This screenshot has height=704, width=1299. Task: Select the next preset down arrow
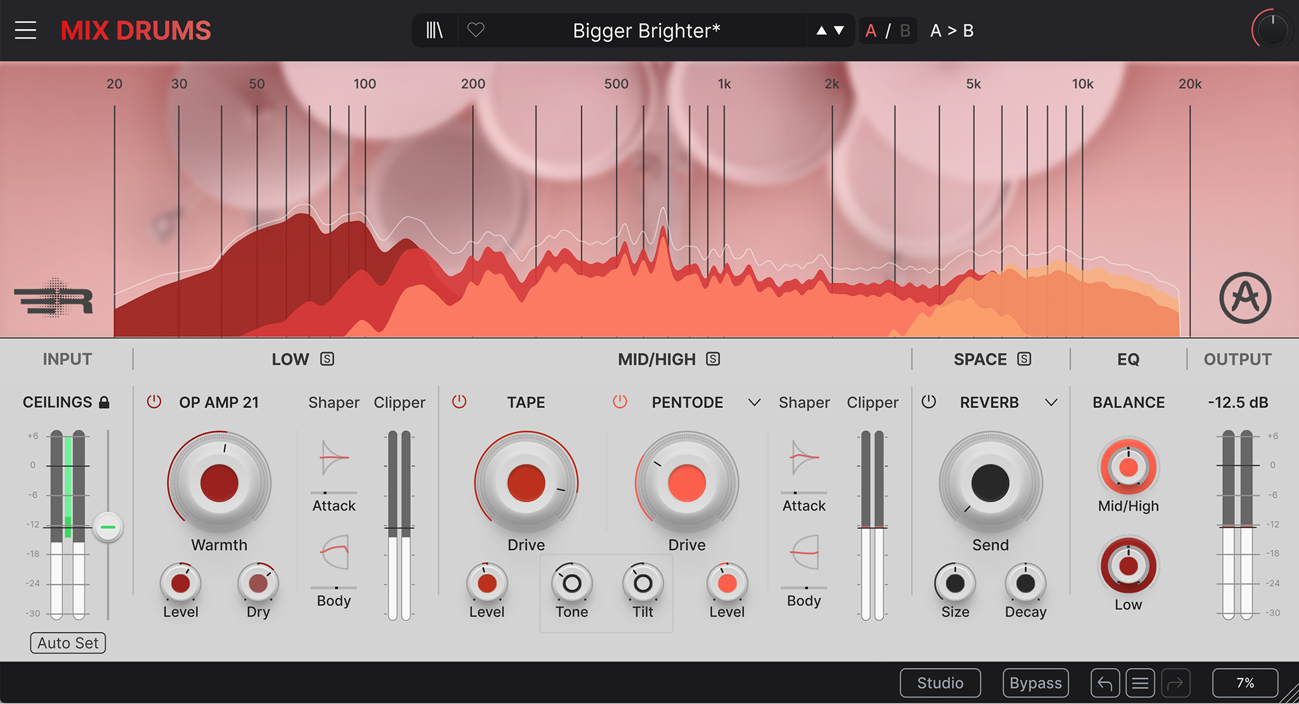[x=839, y=30]
